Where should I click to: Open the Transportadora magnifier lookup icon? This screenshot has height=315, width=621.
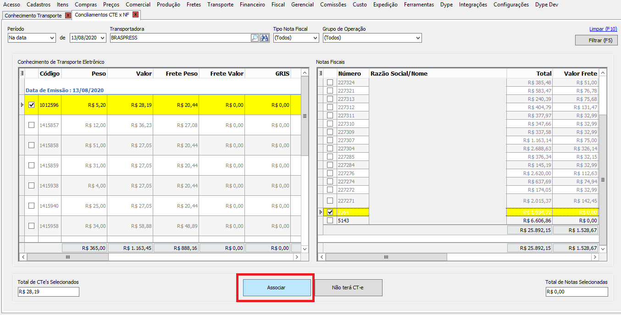(x=255, y=38)
